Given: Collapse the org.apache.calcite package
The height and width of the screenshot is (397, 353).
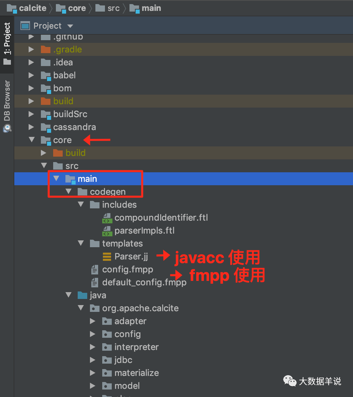Looking at the screenshot, I should [81, 308].
